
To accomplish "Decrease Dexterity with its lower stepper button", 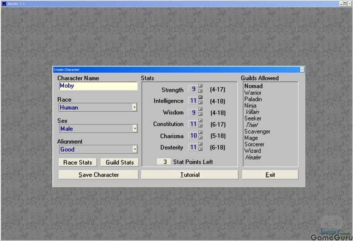I will pyautogui.click(x=200, y=149).
